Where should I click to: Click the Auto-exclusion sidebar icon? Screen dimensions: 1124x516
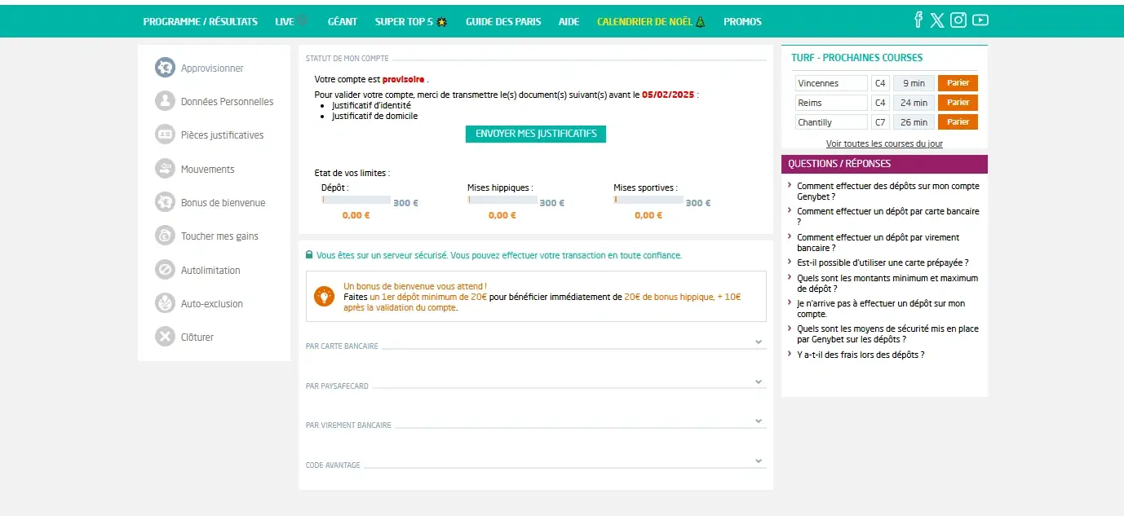(166, 303)
